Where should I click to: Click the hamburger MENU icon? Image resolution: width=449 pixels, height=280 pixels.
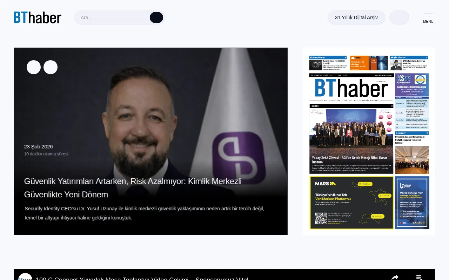coord(428,15)
